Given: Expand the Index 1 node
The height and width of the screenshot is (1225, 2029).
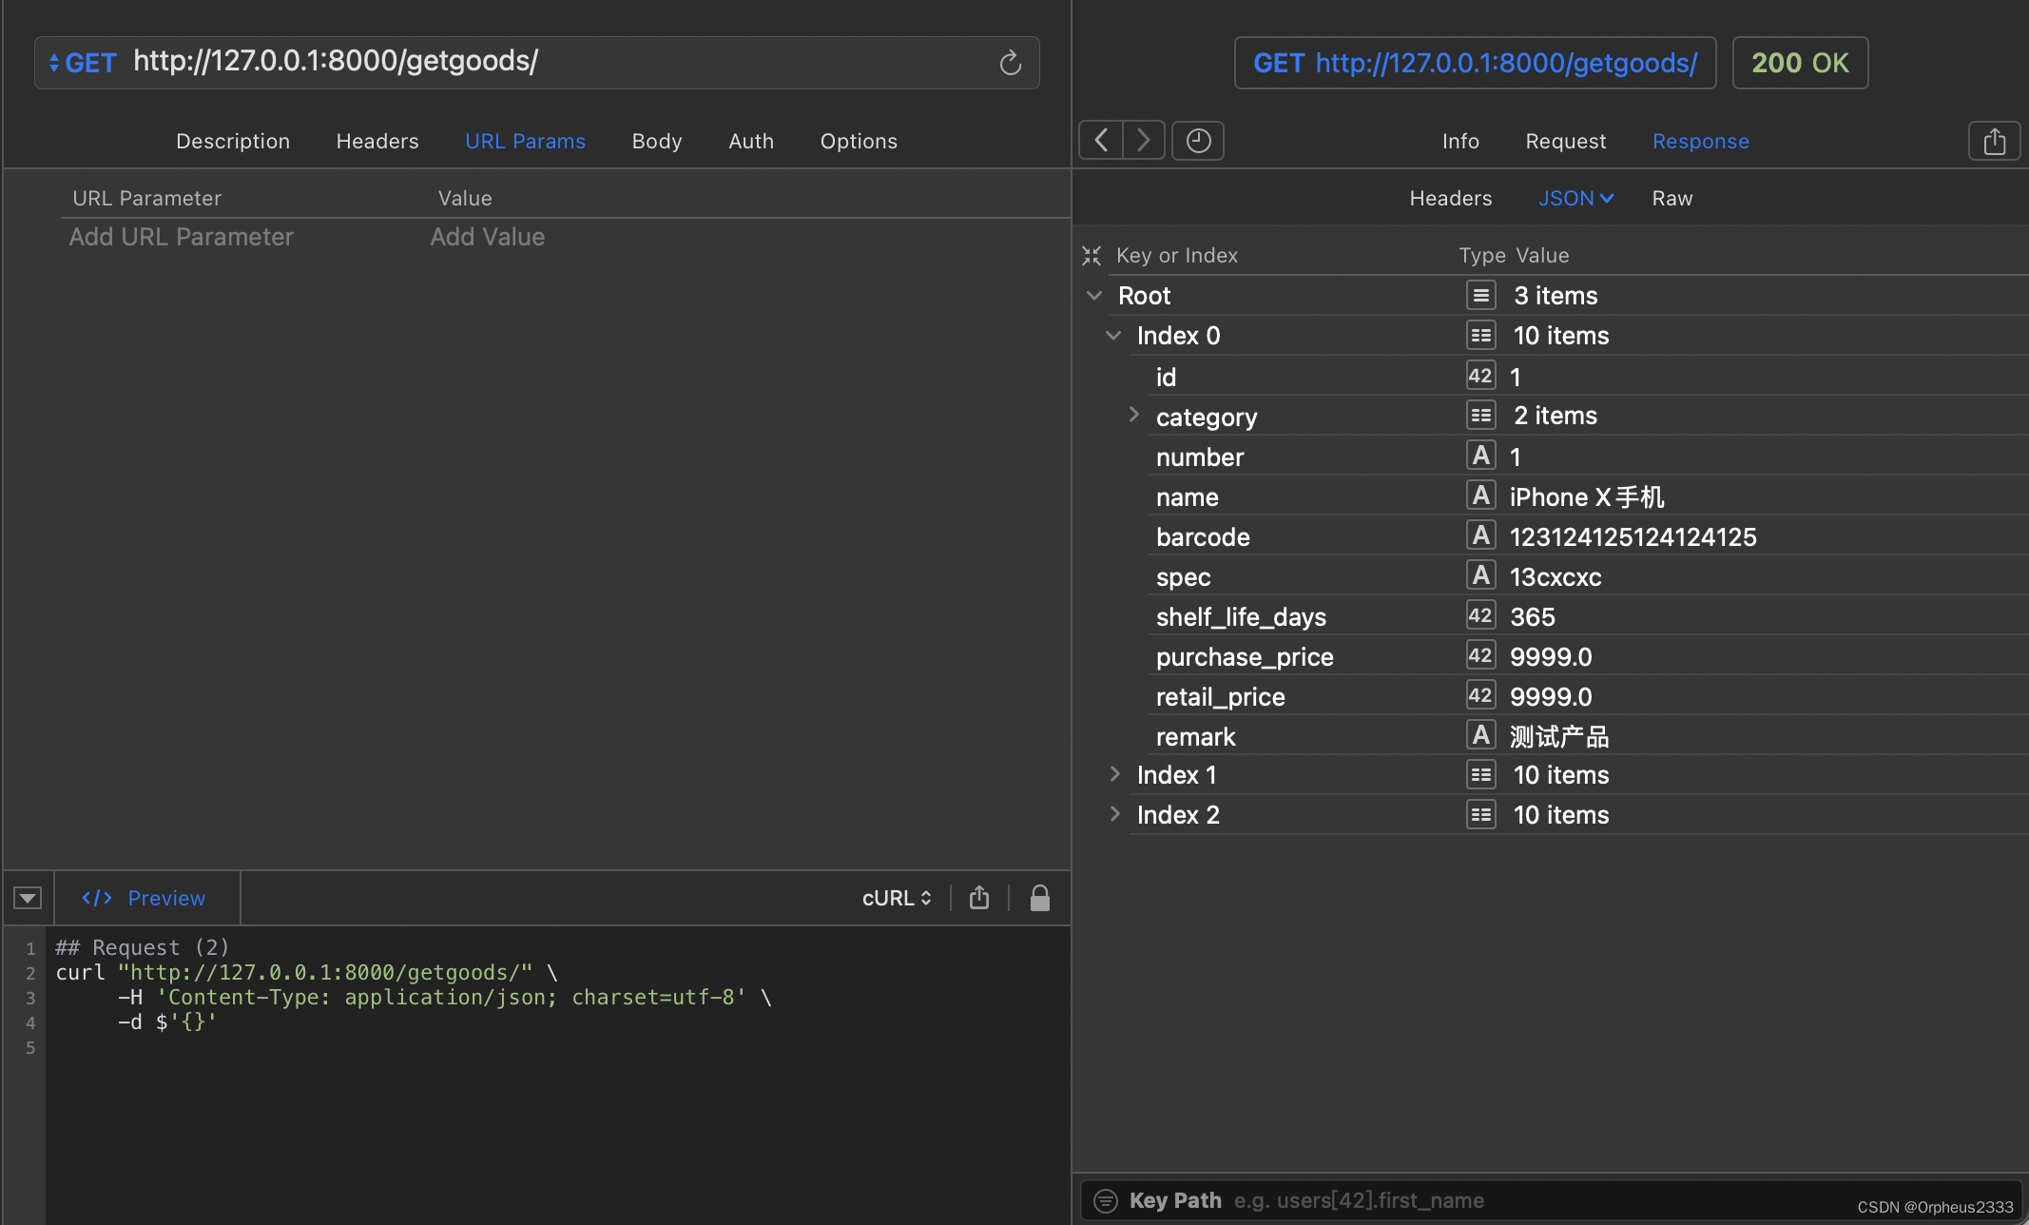Looking at the screenshot, I should point(1114,774).
